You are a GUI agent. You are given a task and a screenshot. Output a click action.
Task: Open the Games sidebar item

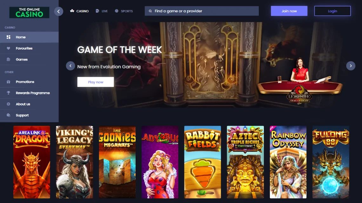point(29,60)
